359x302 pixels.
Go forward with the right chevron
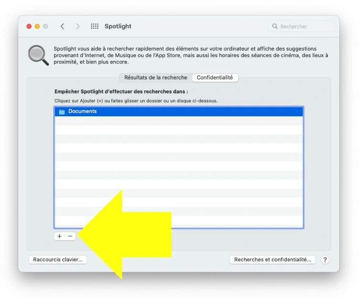pos(78,26)
